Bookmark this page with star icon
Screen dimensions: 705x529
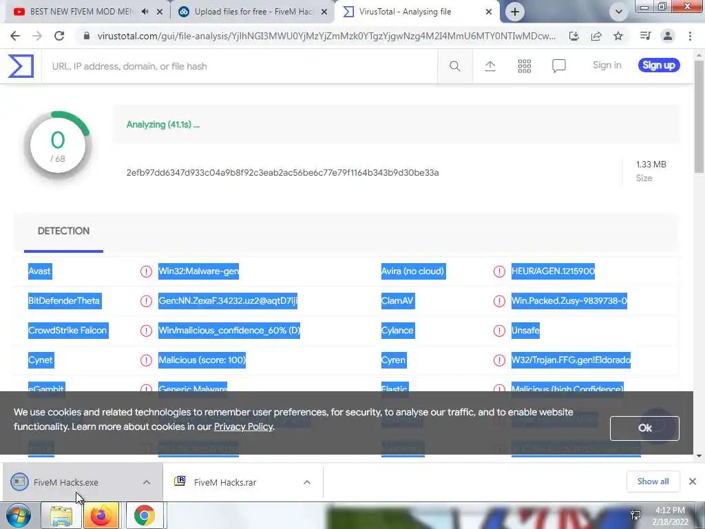pyautogui.click(x=618, y=36)
